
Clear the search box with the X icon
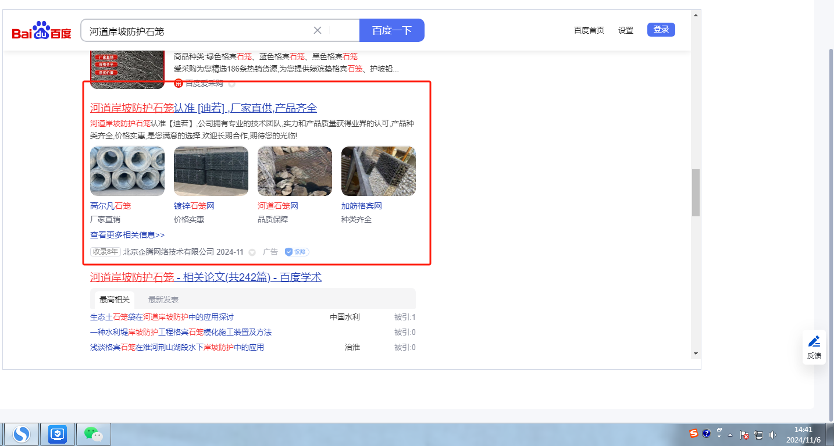pyautogui.click(x=318, y=30)
